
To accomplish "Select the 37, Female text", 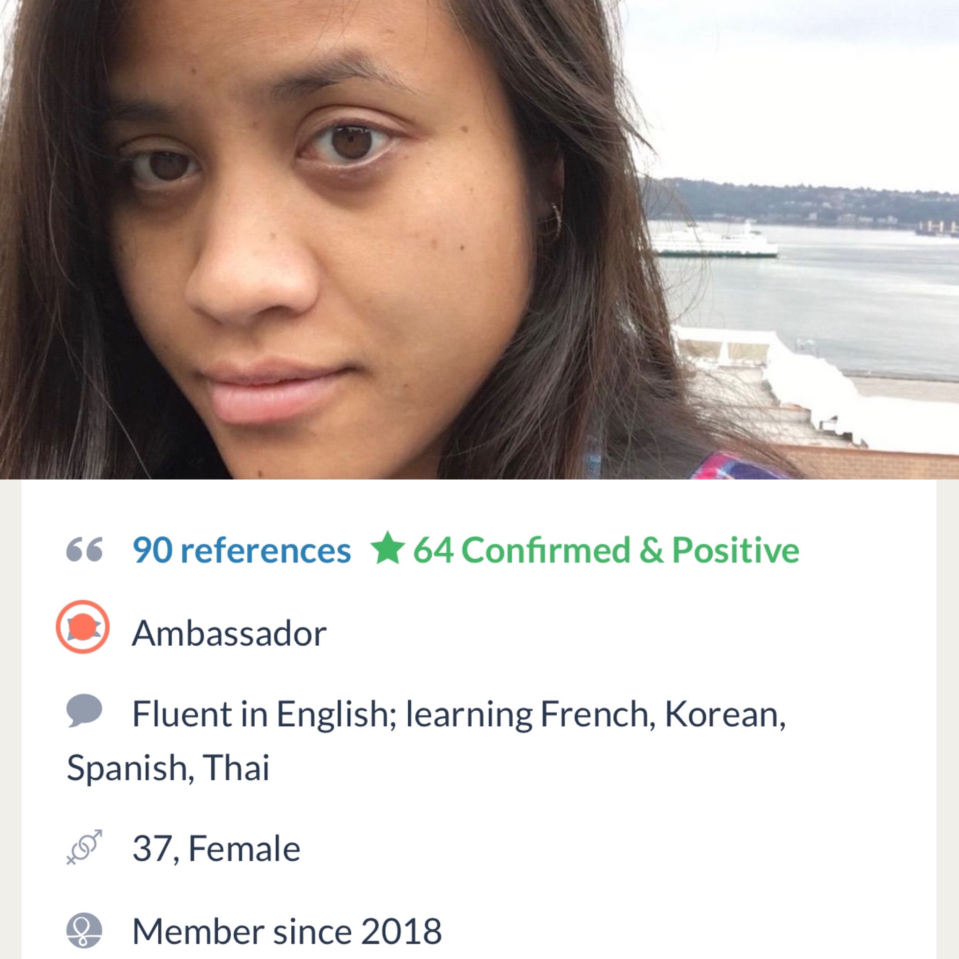I will coord(216,849).
